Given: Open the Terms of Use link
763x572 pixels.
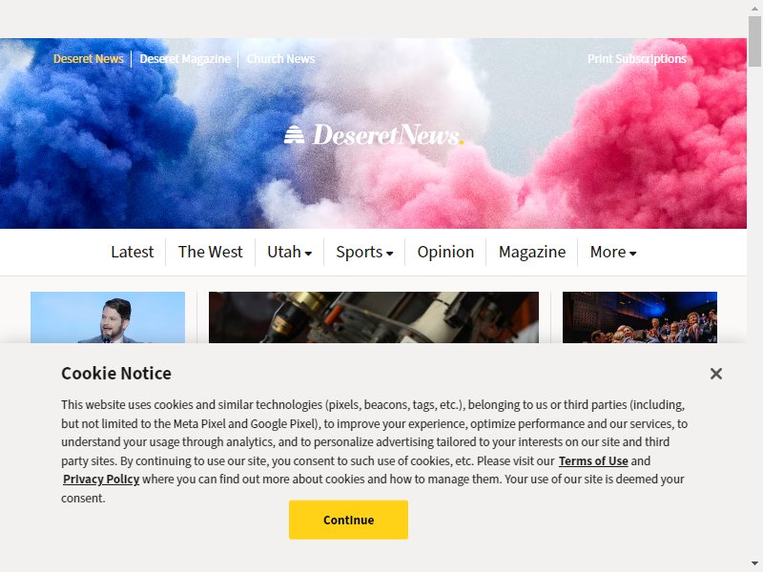Looking at the screenshot, I should [593, 460].
